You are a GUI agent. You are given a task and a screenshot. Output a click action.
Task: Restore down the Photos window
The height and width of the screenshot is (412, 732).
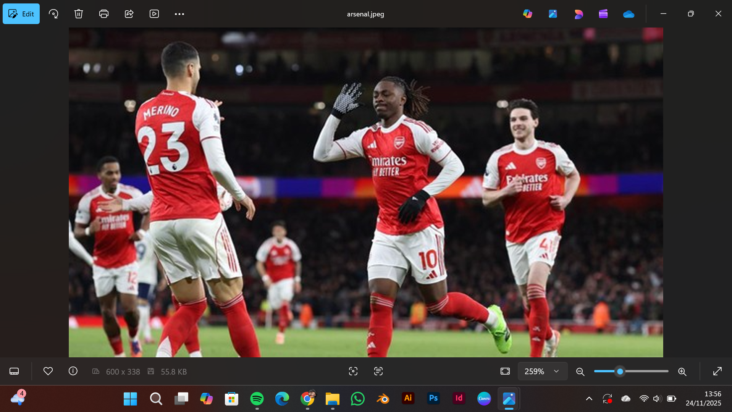(691, 14)
